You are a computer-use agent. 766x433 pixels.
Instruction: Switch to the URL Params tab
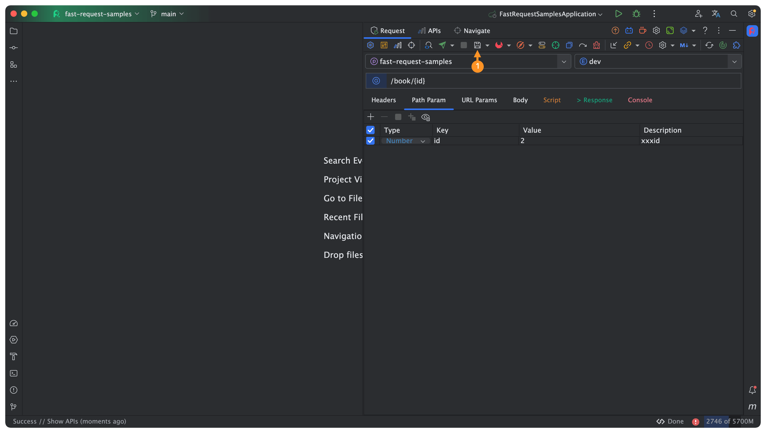pyautogui.click(x=479, y=100)
